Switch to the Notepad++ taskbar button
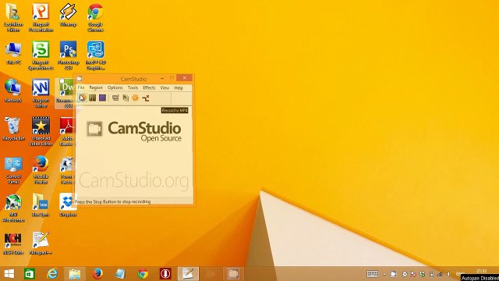 (188, 274)
